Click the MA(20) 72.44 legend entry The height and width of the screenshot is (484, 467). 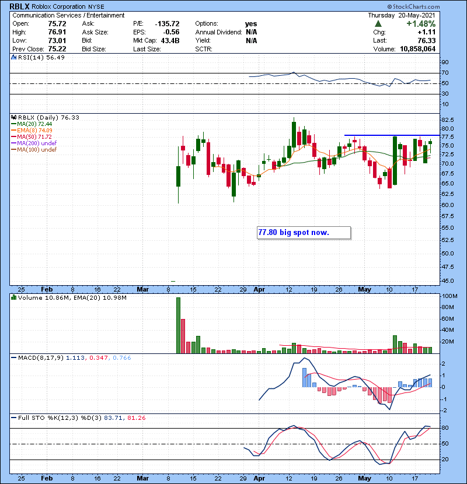(x=32, y=124)
